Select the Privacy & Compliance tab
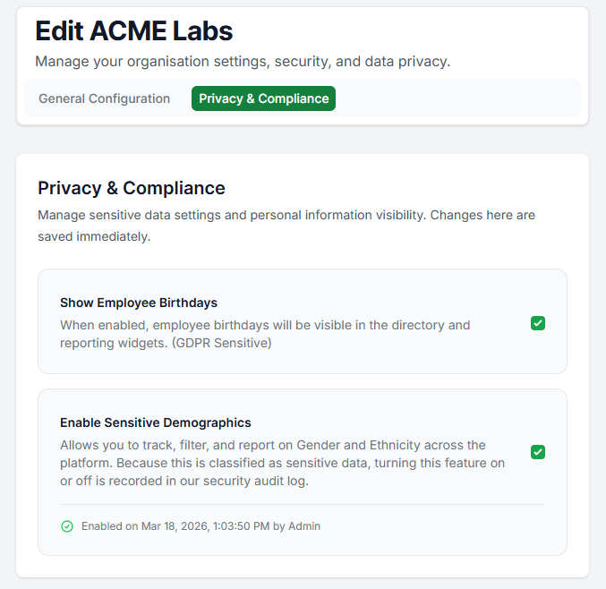 click(x=263, y=98)
